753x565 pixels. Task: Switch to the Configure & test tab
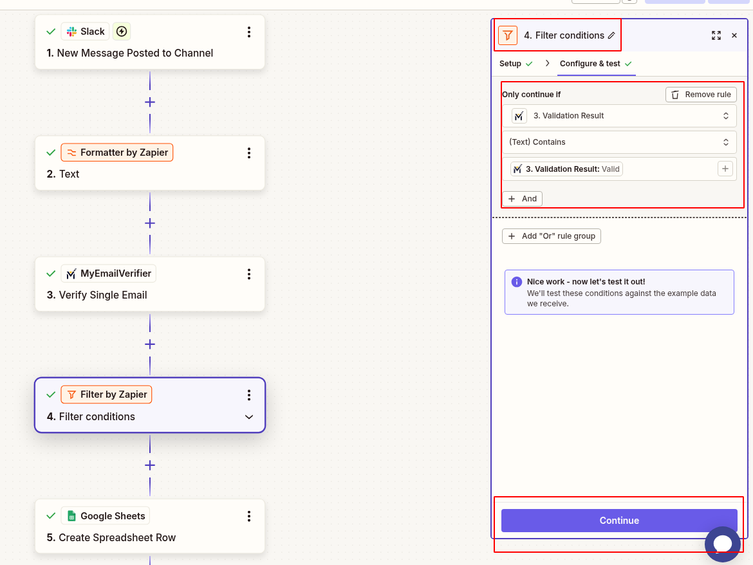(x=590, y=63)
